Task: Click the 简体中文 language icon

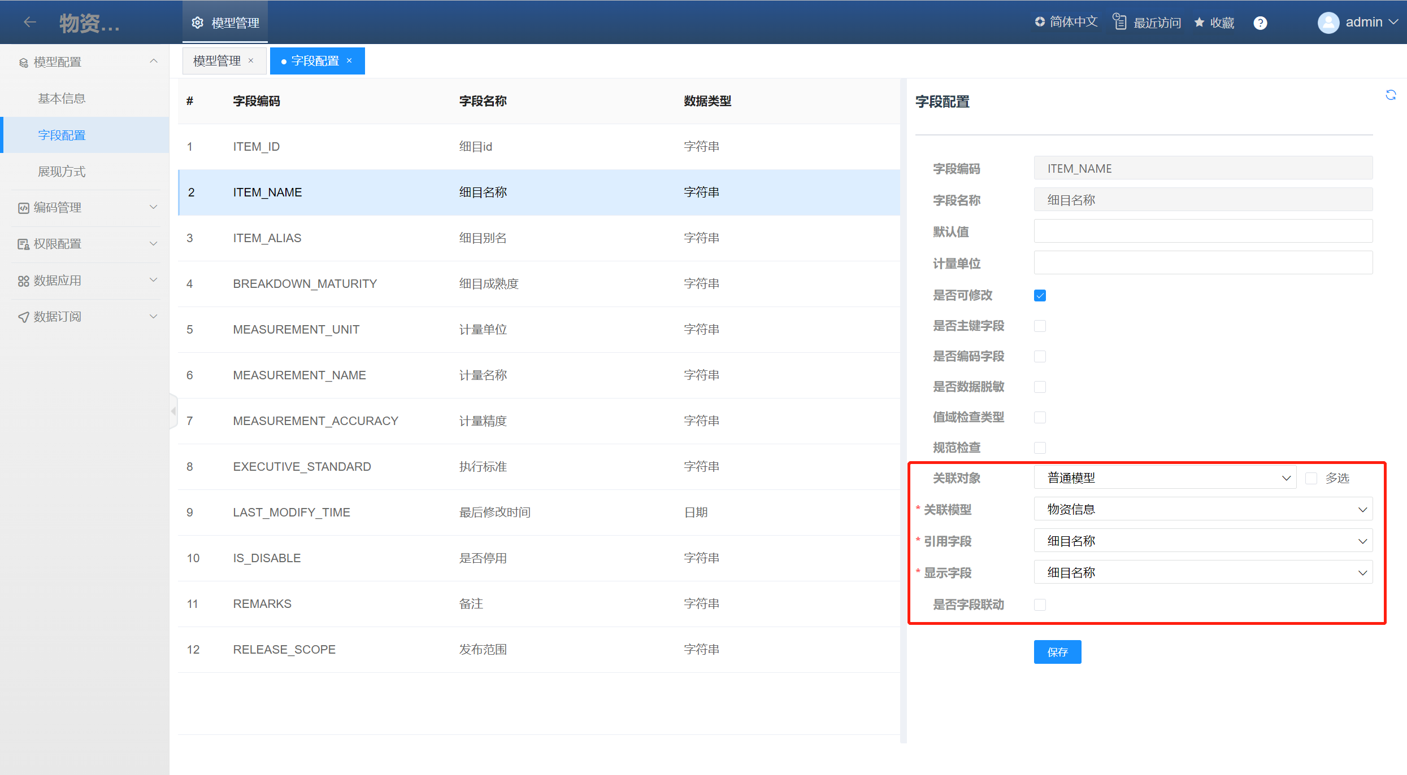Action: [1040, 21]
